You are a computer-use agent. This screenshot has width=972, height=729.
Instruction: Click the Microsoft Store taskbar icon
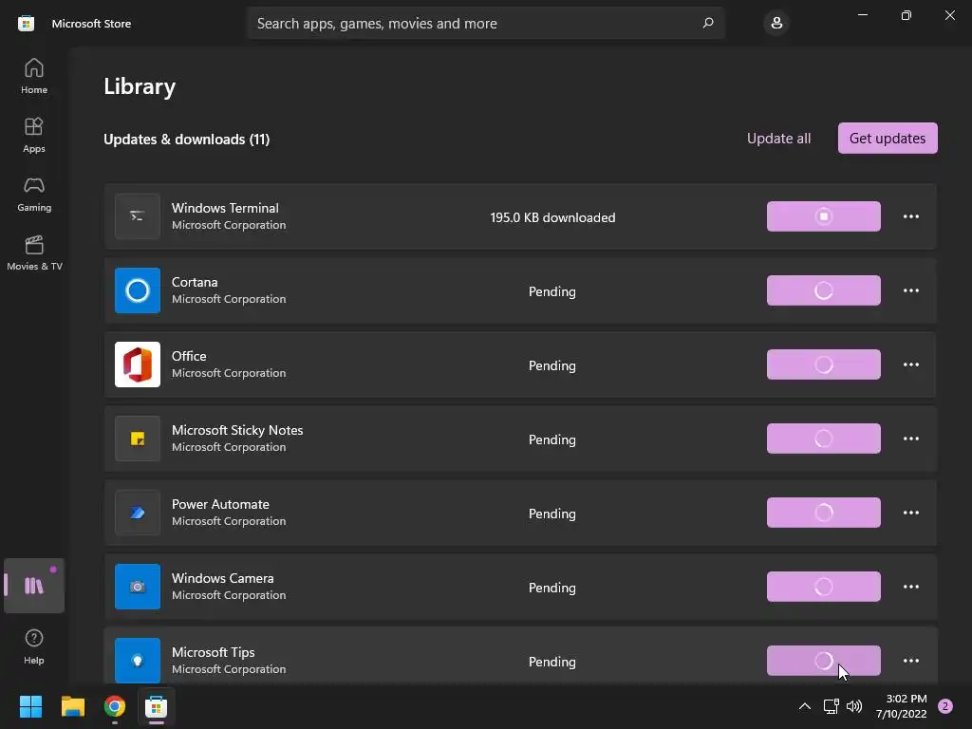[157, 706]
